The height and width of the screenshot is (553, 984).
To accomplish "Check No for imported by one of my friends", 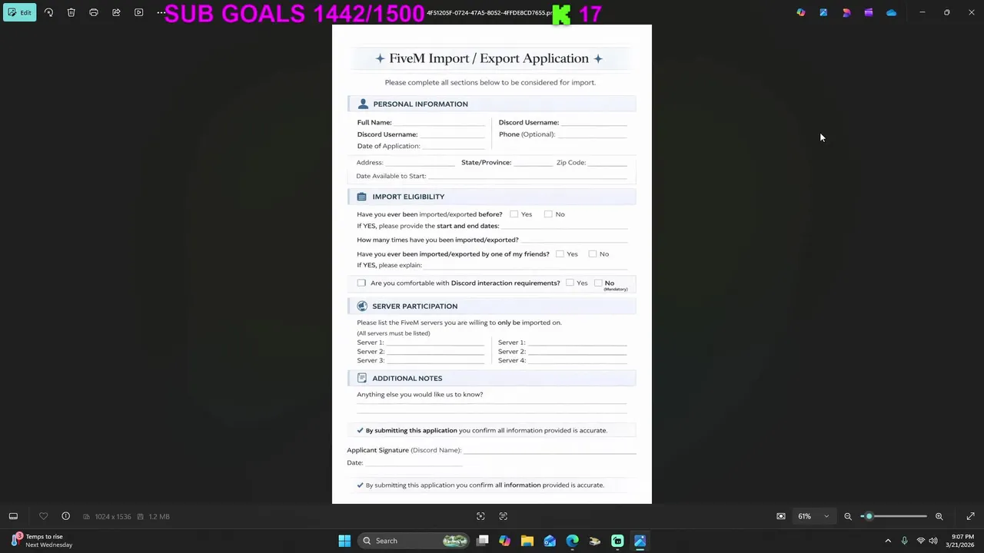I will coord(593,253).
